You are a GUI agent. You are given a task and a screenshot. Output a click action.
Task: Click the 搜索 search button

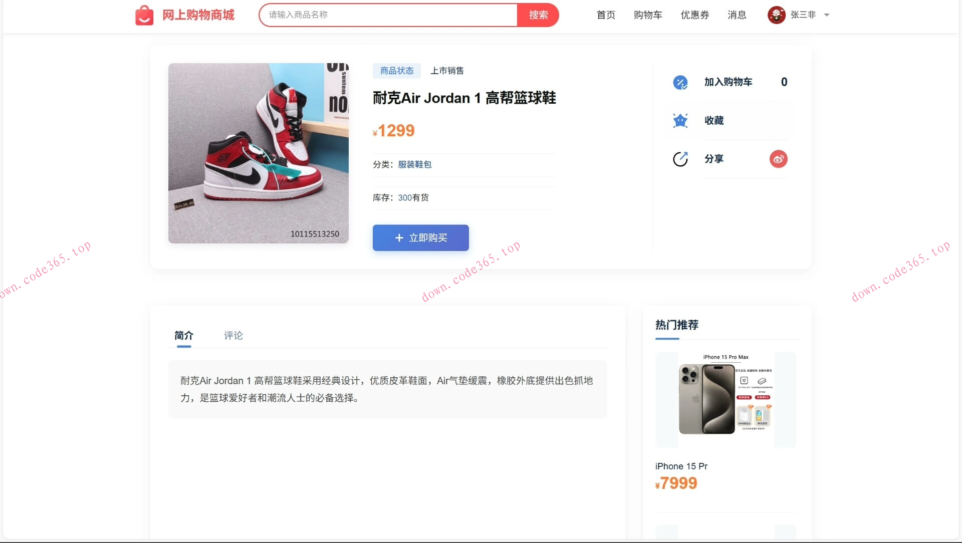click(x=538, y=15)
